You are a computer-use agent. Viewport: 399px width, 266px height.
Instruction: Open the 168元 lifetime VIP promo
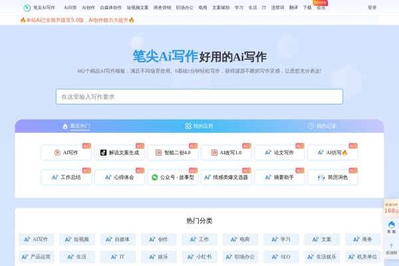coord(392,208)
